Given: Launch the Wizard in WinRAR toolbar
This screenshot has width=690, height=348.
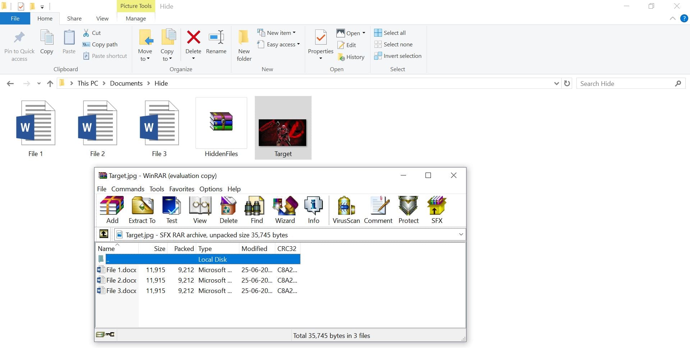Looking at the screenshot, I should pos(285,210).
